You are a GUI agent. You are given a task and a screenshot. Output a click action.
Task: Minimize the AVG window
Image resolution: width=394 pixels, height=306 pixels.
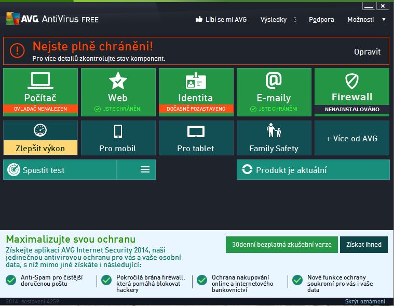click(x=369, y=6)
